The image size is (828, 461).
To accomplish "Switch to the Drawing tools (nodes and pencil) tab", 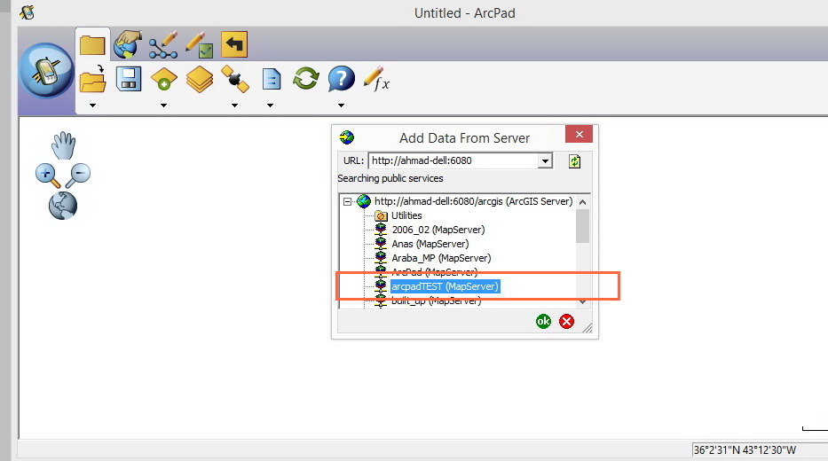I will tap(162, 45).
